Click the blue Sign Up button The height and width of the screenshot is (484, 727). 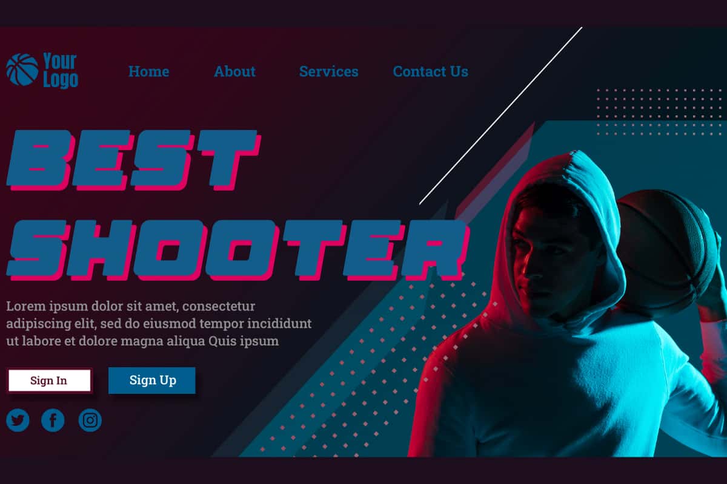pyautogui.click(x=152, y=380)
